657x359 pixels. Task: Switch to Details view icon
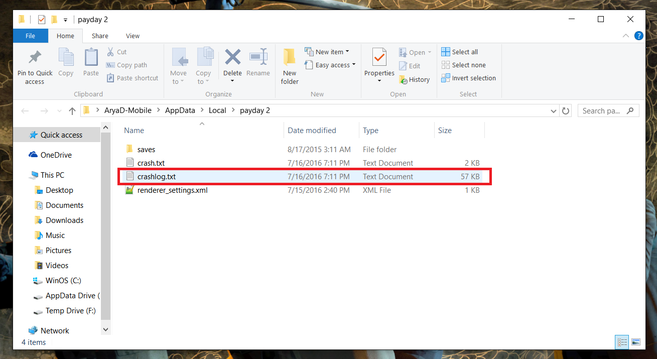coord(622,342)
